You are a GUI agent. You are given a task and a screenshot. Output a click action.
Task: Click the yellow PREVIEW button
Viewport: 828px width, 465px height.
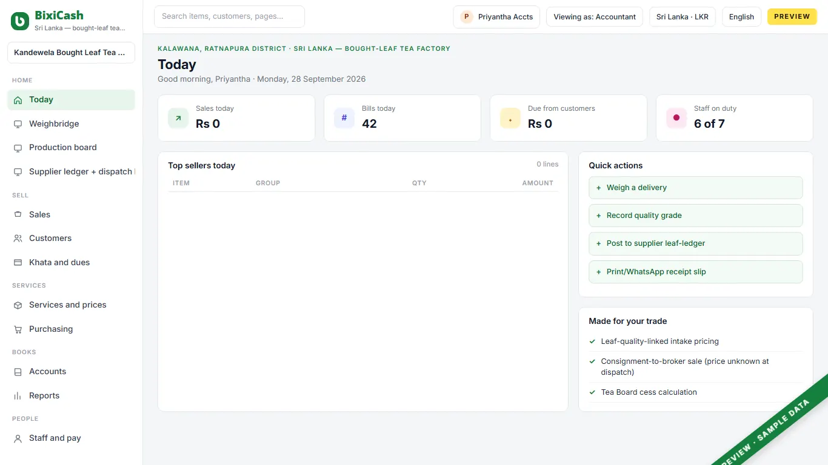pos(792,17)
